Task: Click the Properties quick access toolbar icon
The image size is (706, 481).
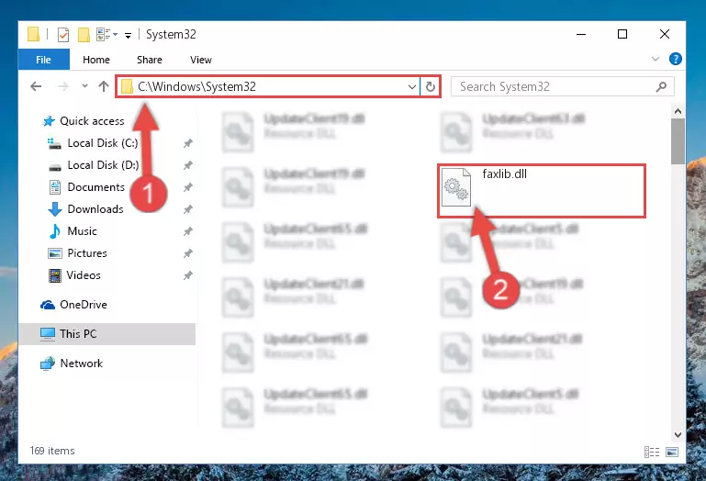Action: coord(63,34)
